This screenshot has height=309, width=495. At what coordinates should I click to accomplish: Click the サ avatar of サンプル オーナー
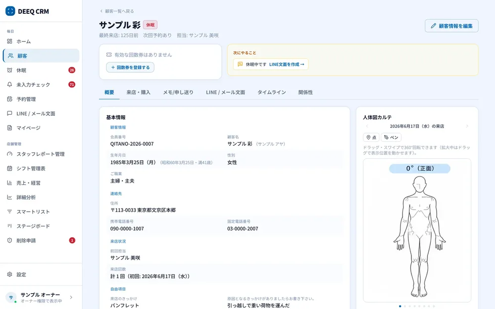coord(11,297)
